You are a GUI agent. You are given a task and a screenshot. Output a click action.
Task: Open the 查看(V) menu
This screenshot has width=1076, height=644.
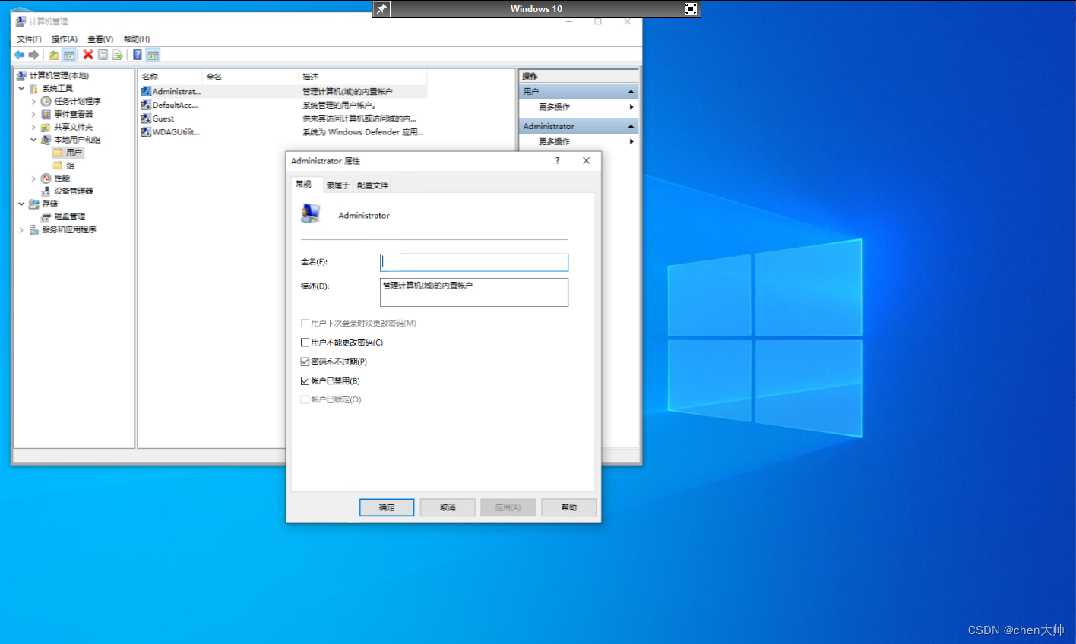click(100, 39)
